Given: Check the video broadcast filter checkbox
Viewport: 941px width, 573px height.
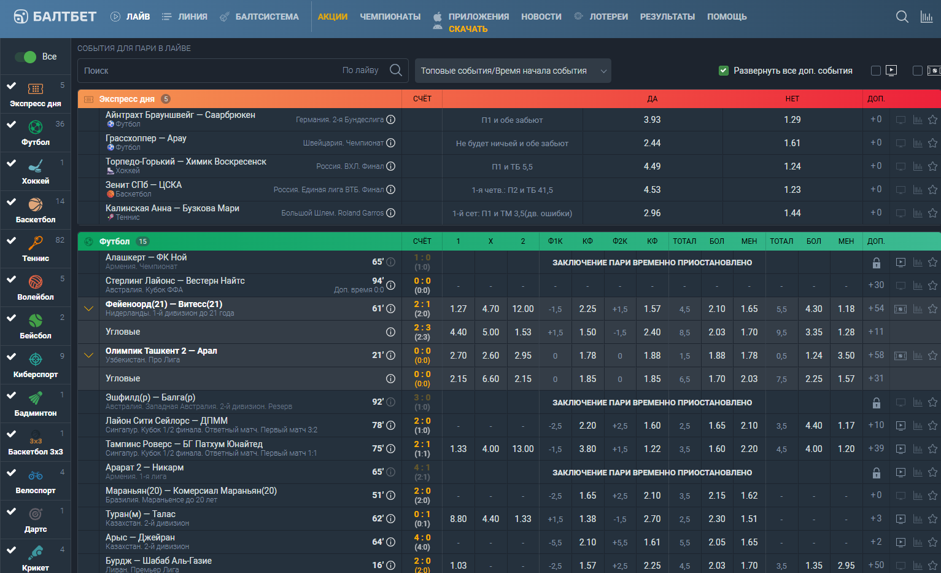Looking at the screenshot, I should point(876,71).
